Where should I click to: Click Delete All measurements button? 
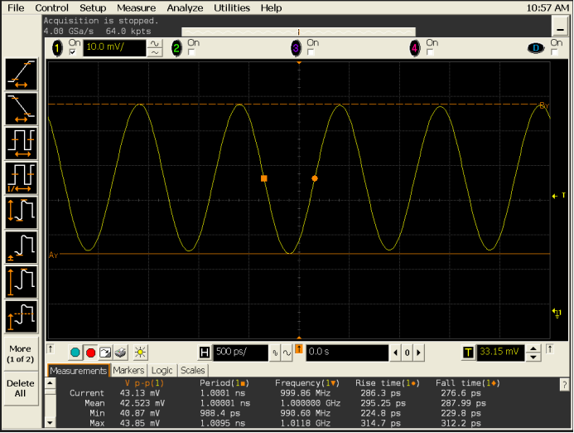click(21, 388)
